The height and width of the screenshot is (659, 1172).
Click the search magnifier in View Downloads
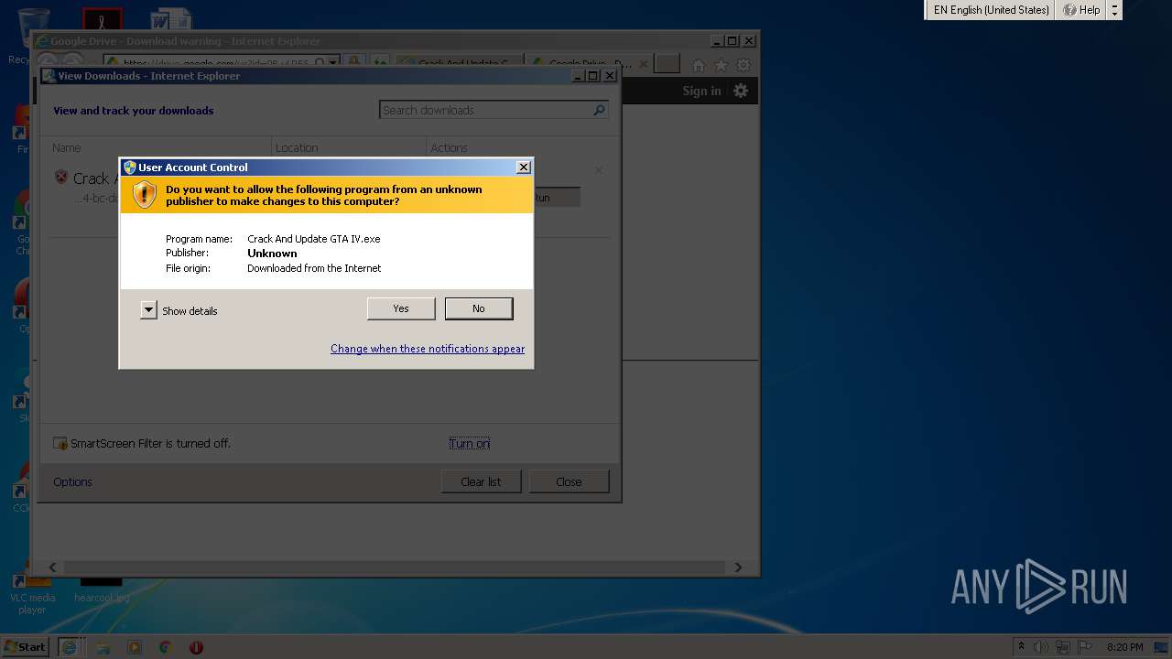600,110
